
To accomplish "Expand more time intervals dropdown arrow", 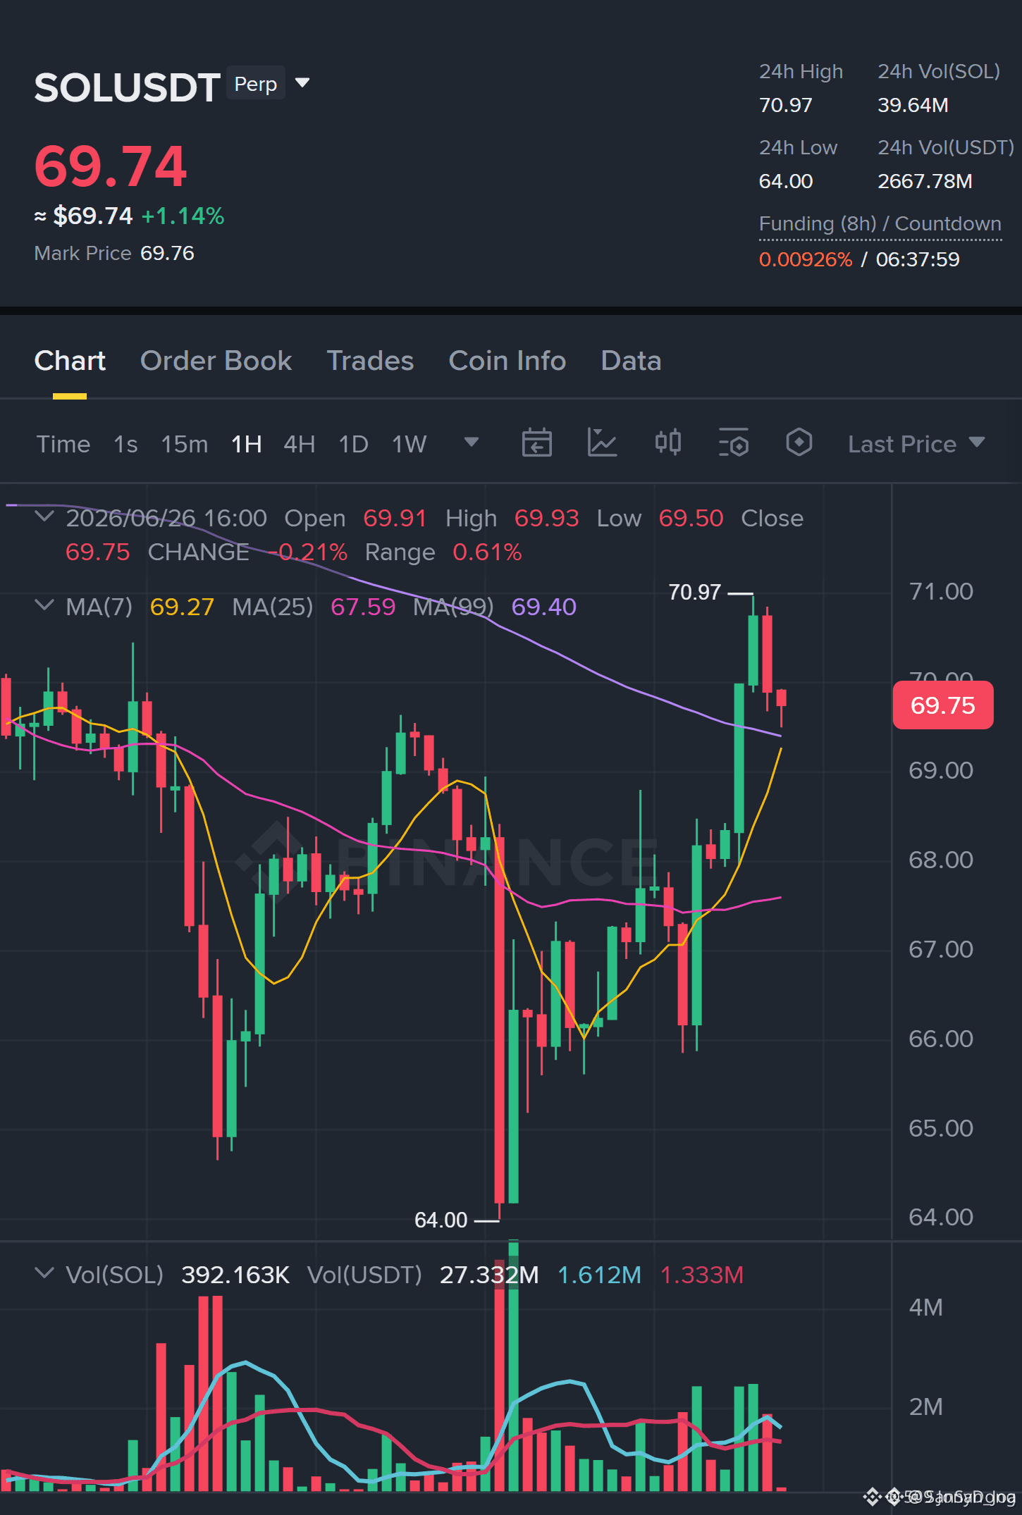I will click(472, 443).
